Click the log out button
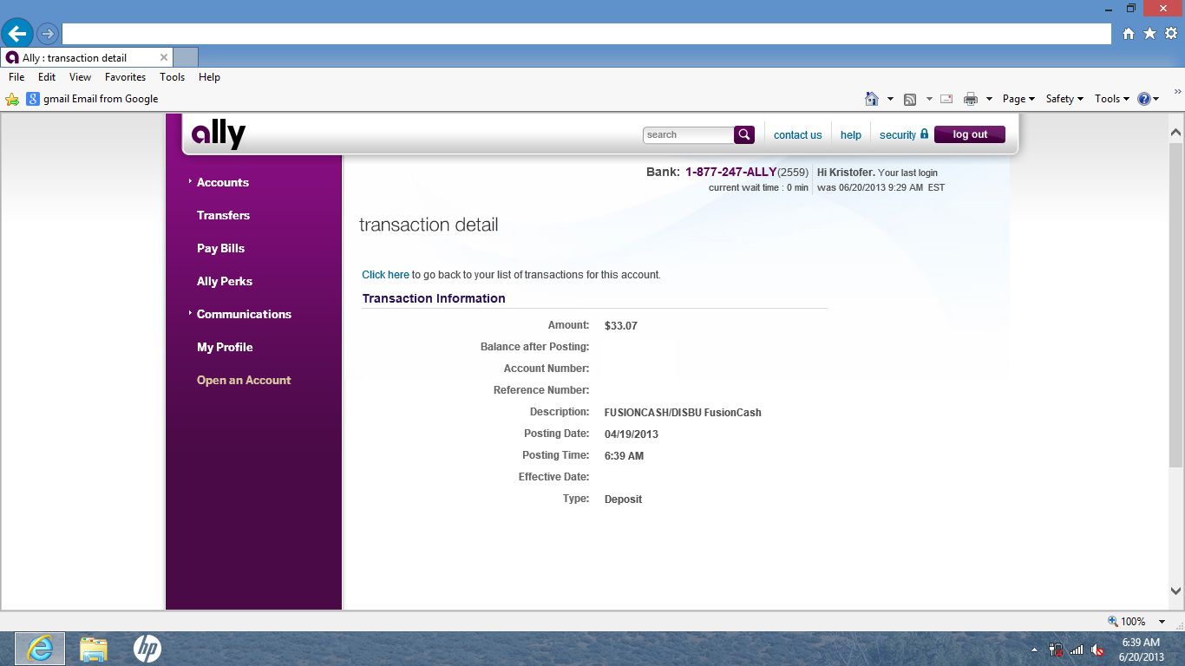1185x666 pixels. coord(970,134)
